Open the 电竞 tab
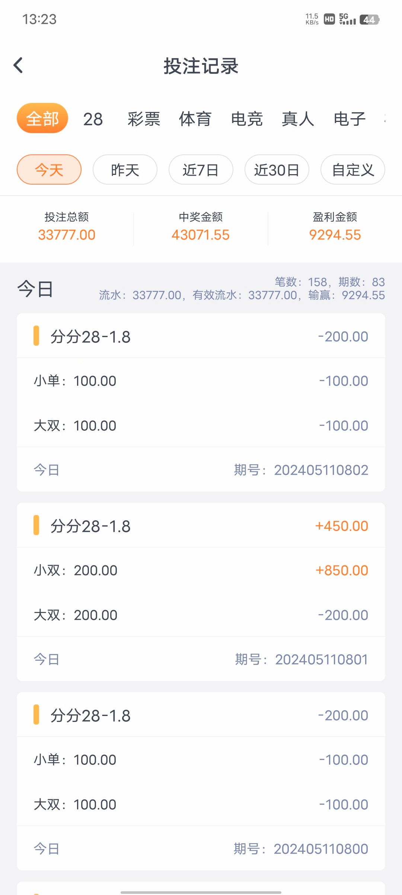 pyautogui.click(x=247, y=119)
